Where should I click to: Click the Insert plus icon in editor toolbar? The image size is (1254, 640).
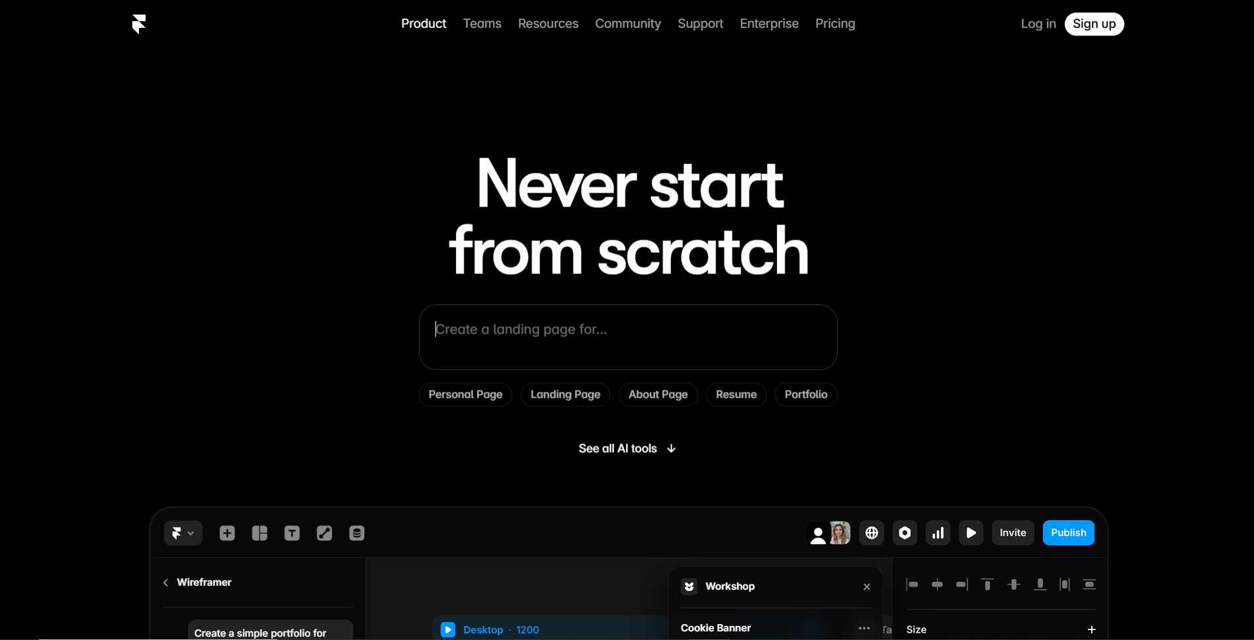[x=227, y=533]
